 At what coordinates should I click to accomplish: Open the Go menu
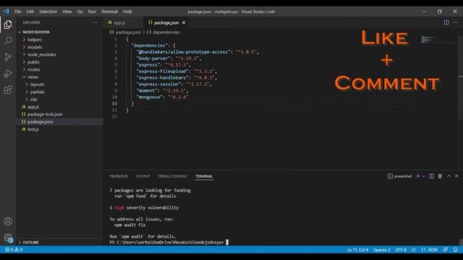pyautogui.click(x=80, y=12)
